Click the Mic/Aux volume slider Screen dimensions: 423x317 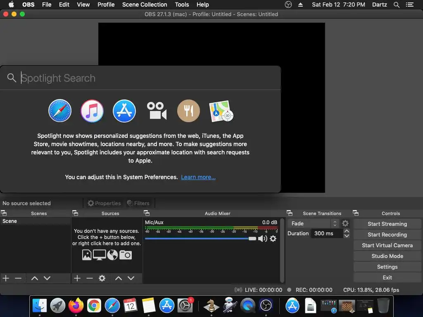click(x=200, y=239)
